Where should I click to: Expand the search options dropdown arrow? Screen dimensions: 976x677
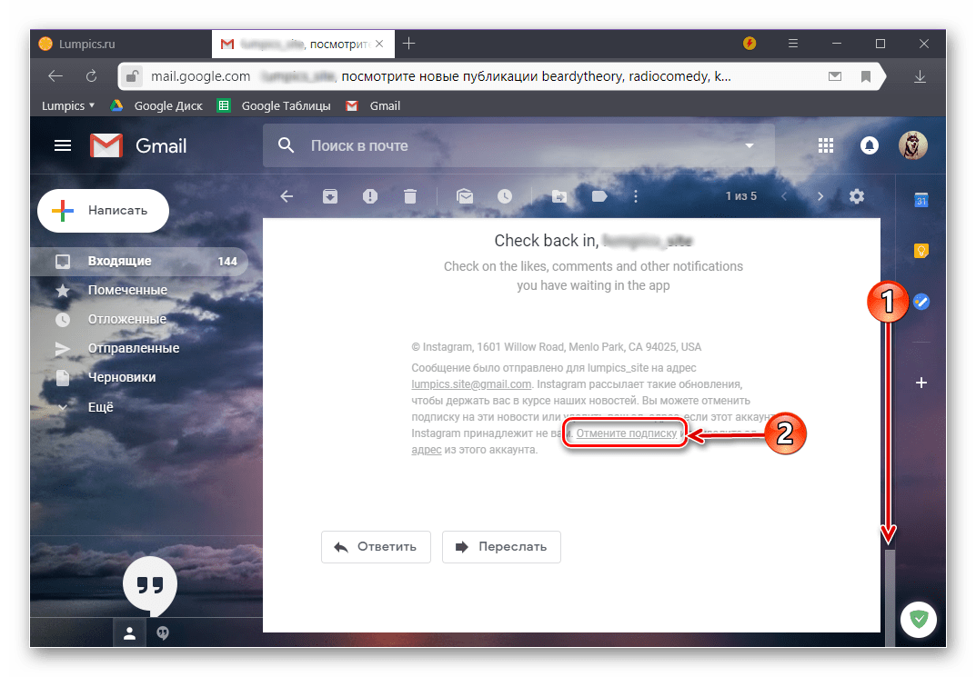point(750,145)
